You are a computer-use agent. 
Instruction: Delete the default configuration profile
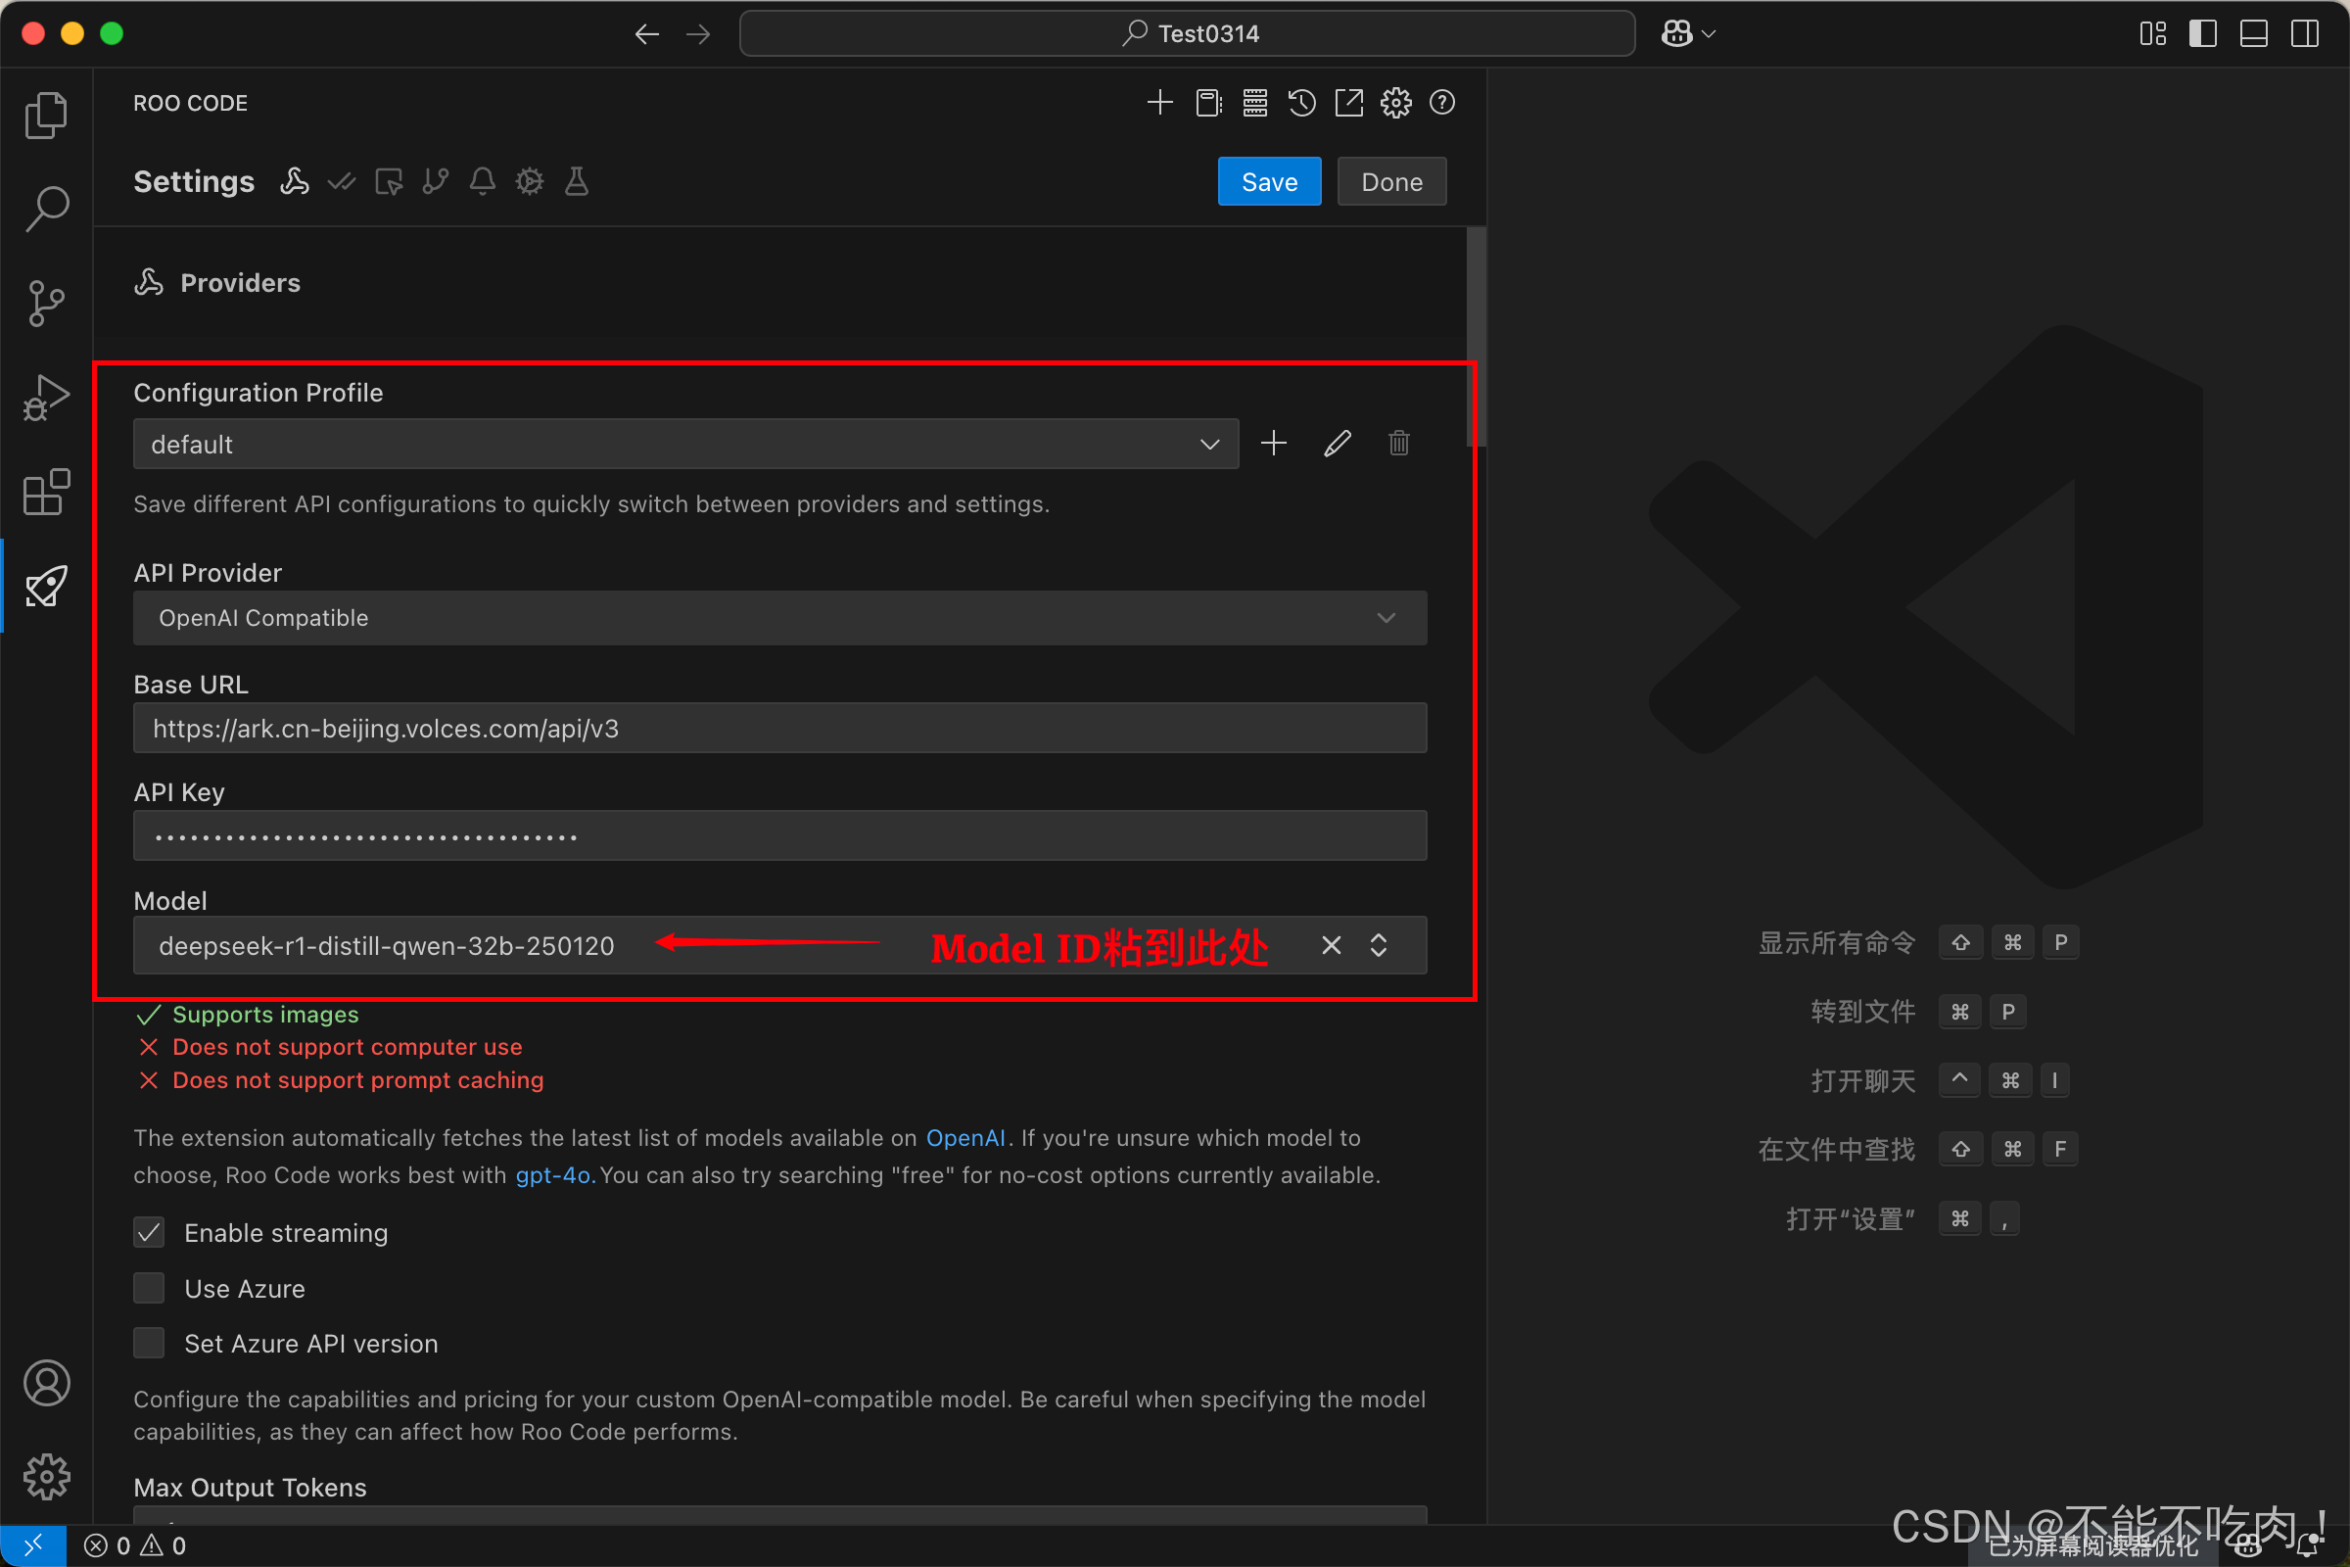coord(1398,443)
